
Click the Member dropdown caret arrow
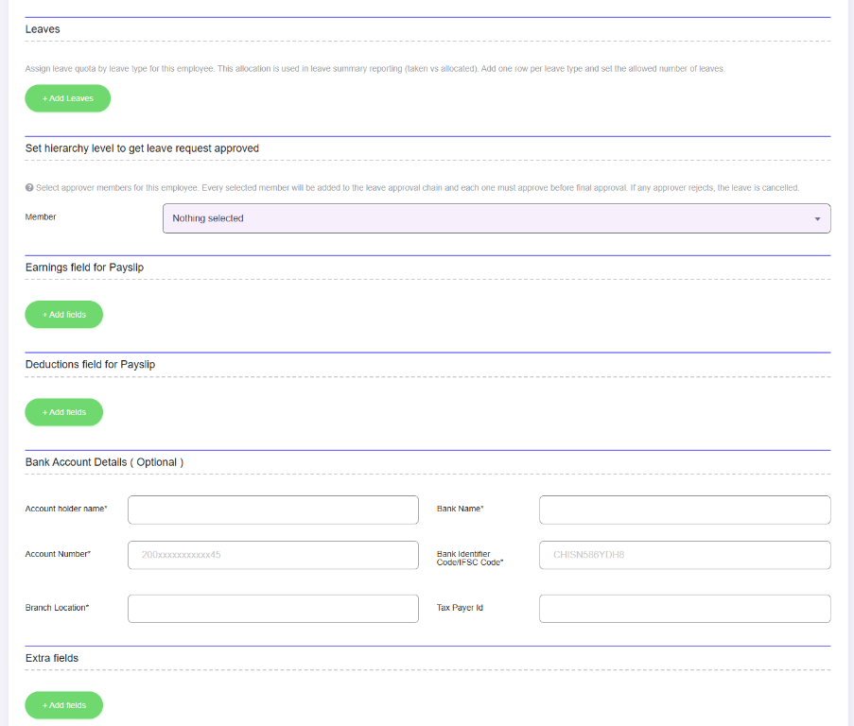point(817,218)
